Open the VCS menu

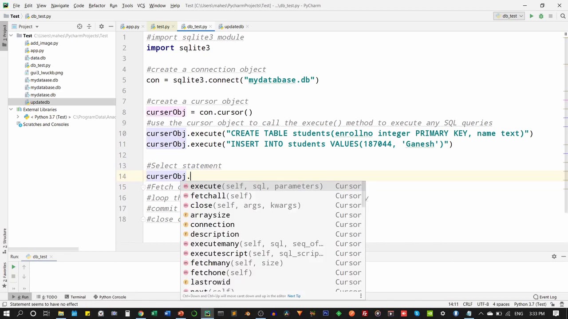pos(141,6)
